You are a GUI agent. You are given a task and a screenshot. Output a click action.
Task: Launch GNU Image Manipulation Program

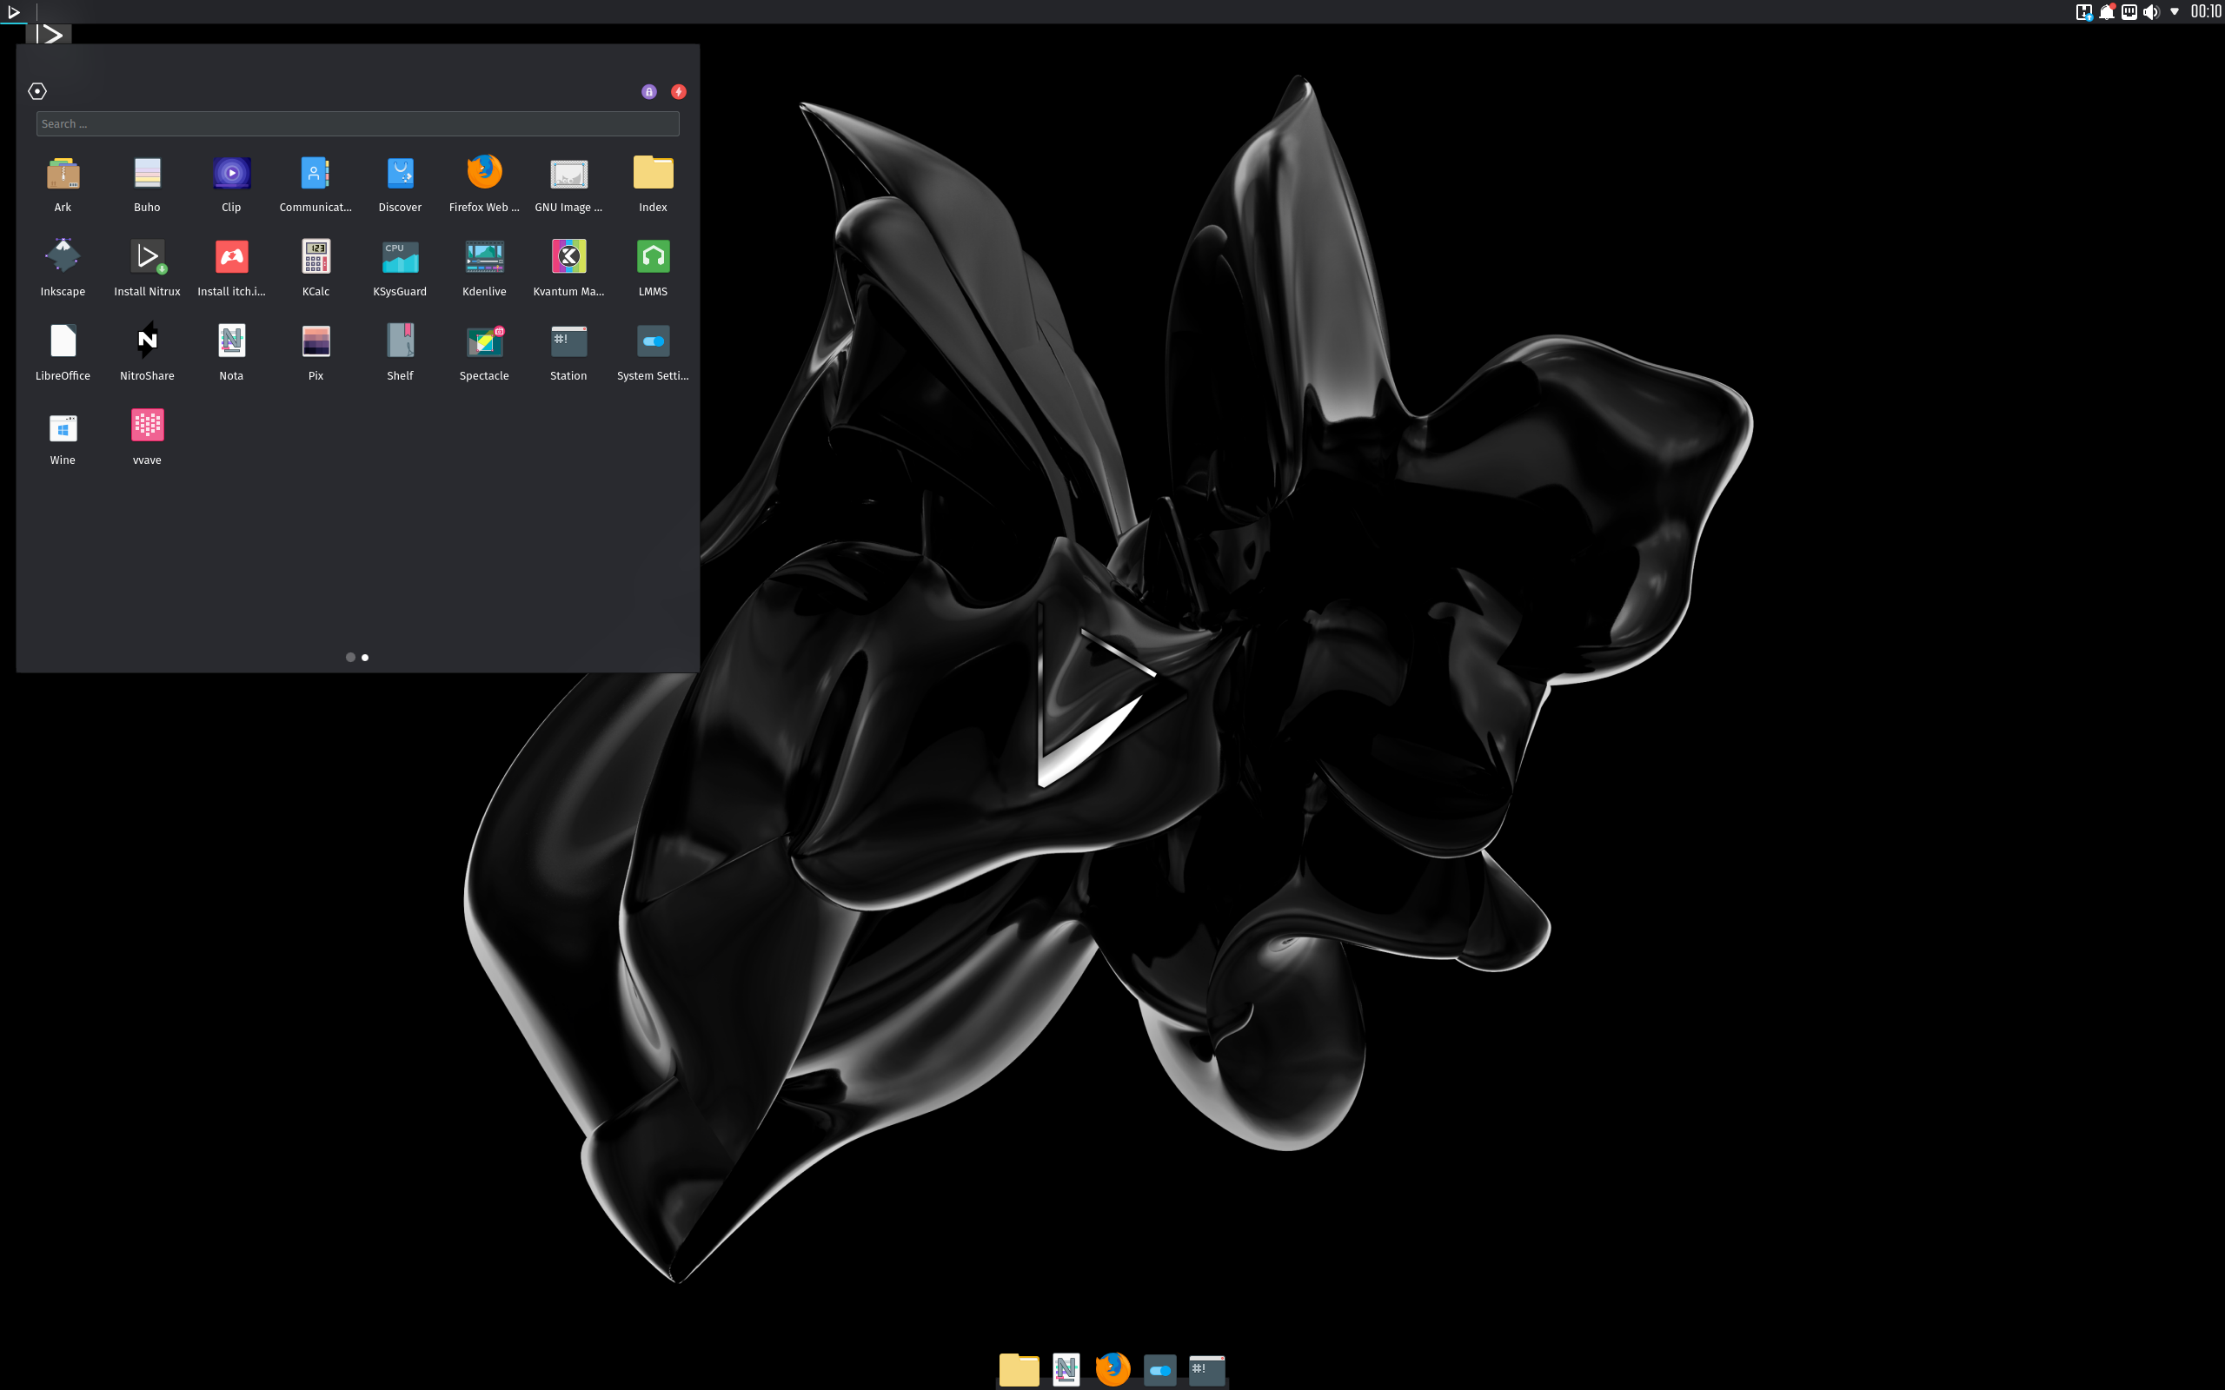tap(569, 184)
